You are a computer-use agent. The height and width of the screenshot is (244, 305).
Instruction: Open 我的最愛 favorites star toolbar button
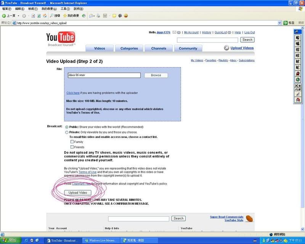pos(71,16)
